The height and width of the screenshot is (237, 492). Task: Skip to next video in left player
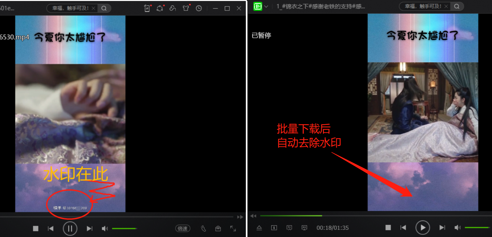[x=90, y=229]
